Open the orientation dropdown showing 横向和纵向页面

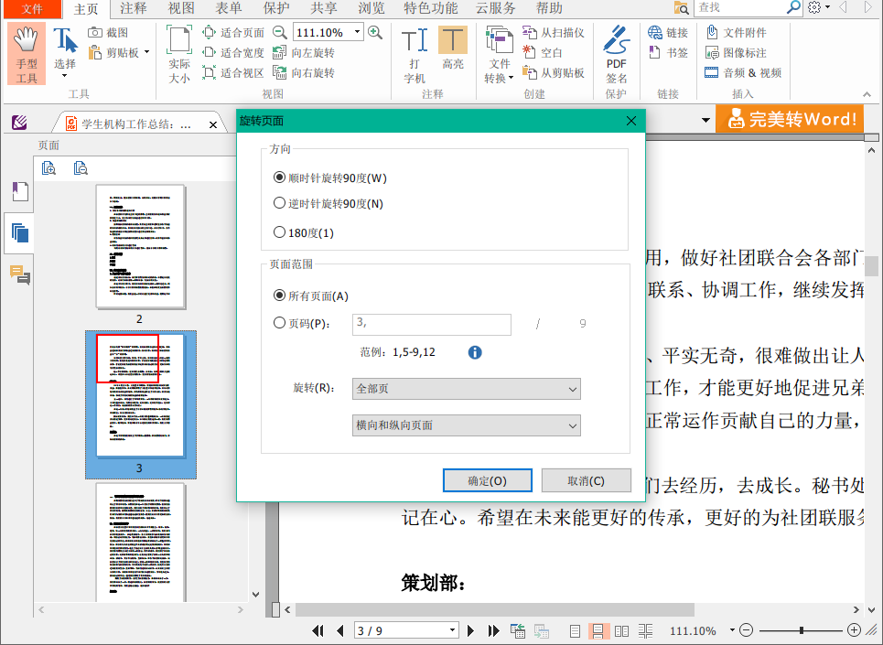[466, 425]
